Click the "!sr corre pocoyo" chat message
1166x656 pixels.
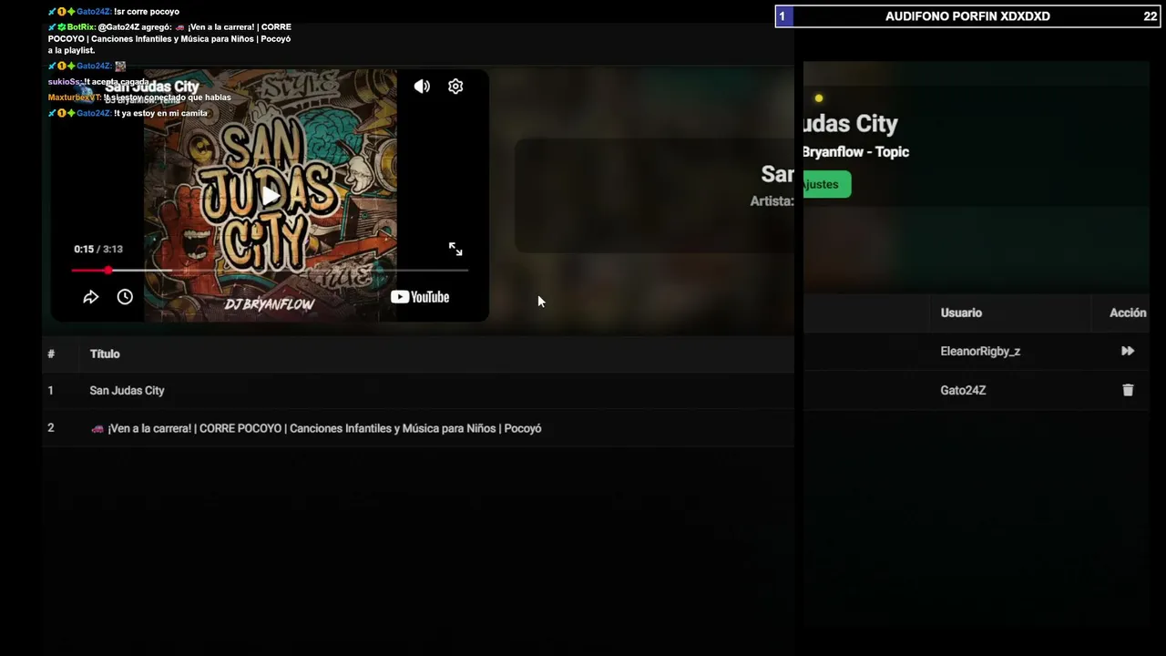click(x=147, y=12)
